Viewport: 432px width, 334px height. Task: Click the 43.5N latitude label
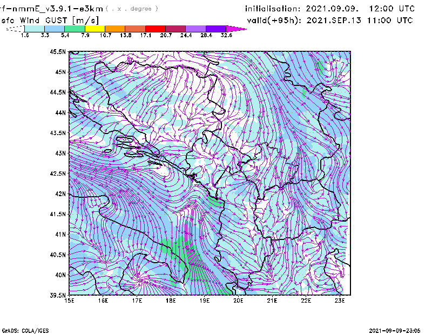click(x=58, y=133)
